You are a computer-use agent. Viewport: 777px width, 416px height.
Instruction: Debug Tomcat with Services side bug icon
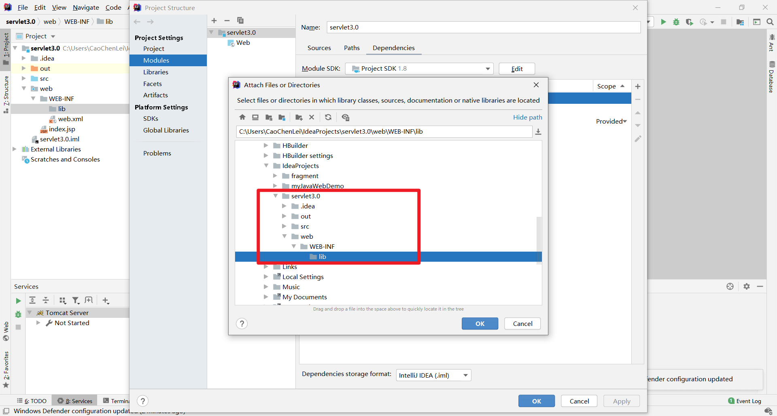point(18,314)
